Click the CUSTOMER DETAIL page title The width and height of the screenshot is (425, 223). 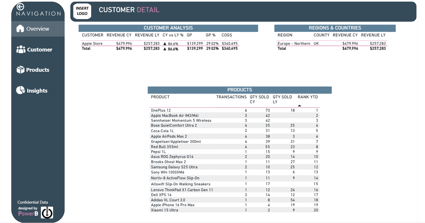[x=129, y=10]
